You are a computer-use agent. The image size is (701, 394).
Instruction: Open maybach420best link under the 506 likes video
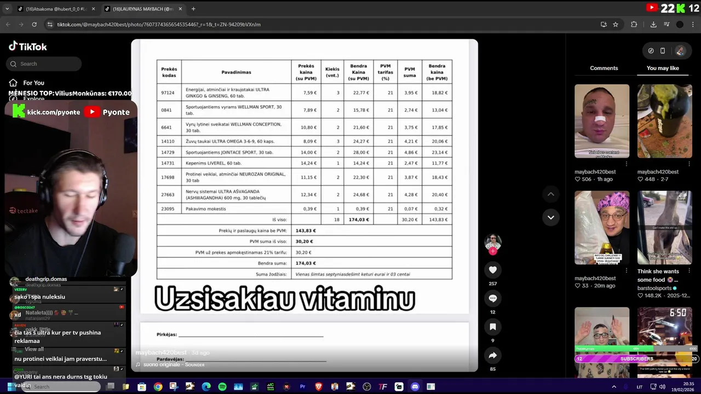(595, 172)
